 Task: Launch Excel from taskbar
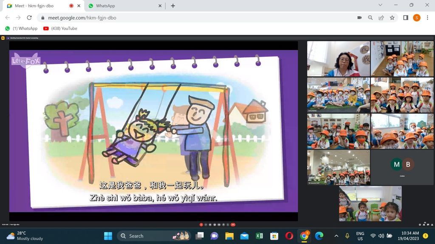[x=259, y=236]
